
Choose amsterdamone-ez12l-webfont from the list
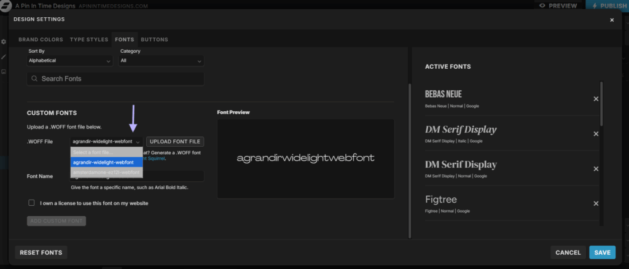point(107,173)
